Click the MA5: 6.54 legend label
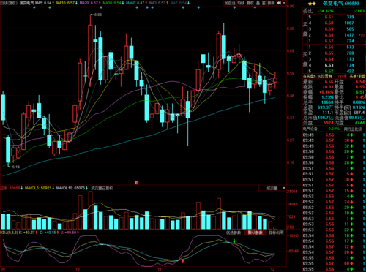The height and width of the screenshot is (272, 366). 43,3
